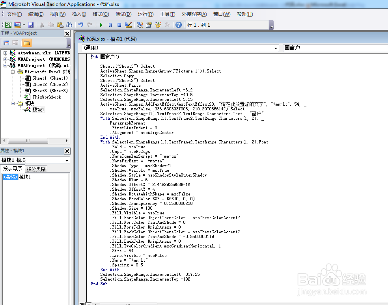Image resolution: width=388 pixels, height=305 pixels.
Task: Open the Project Explorer icon
Action: (140, 25)
